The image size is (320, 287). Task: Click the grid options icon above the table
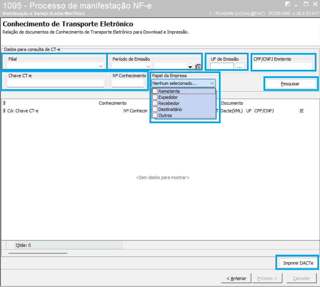pyautogui.click(x=4, y=103)
